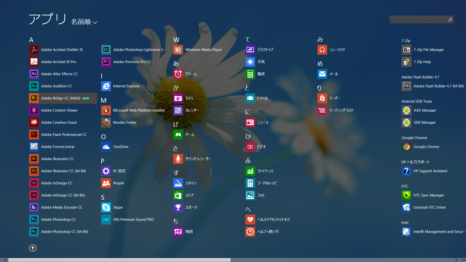Launch Adobe Acrobat XI Pro icon
The height and width of the screenshot is (262, 466).
(x=34, y=62)
